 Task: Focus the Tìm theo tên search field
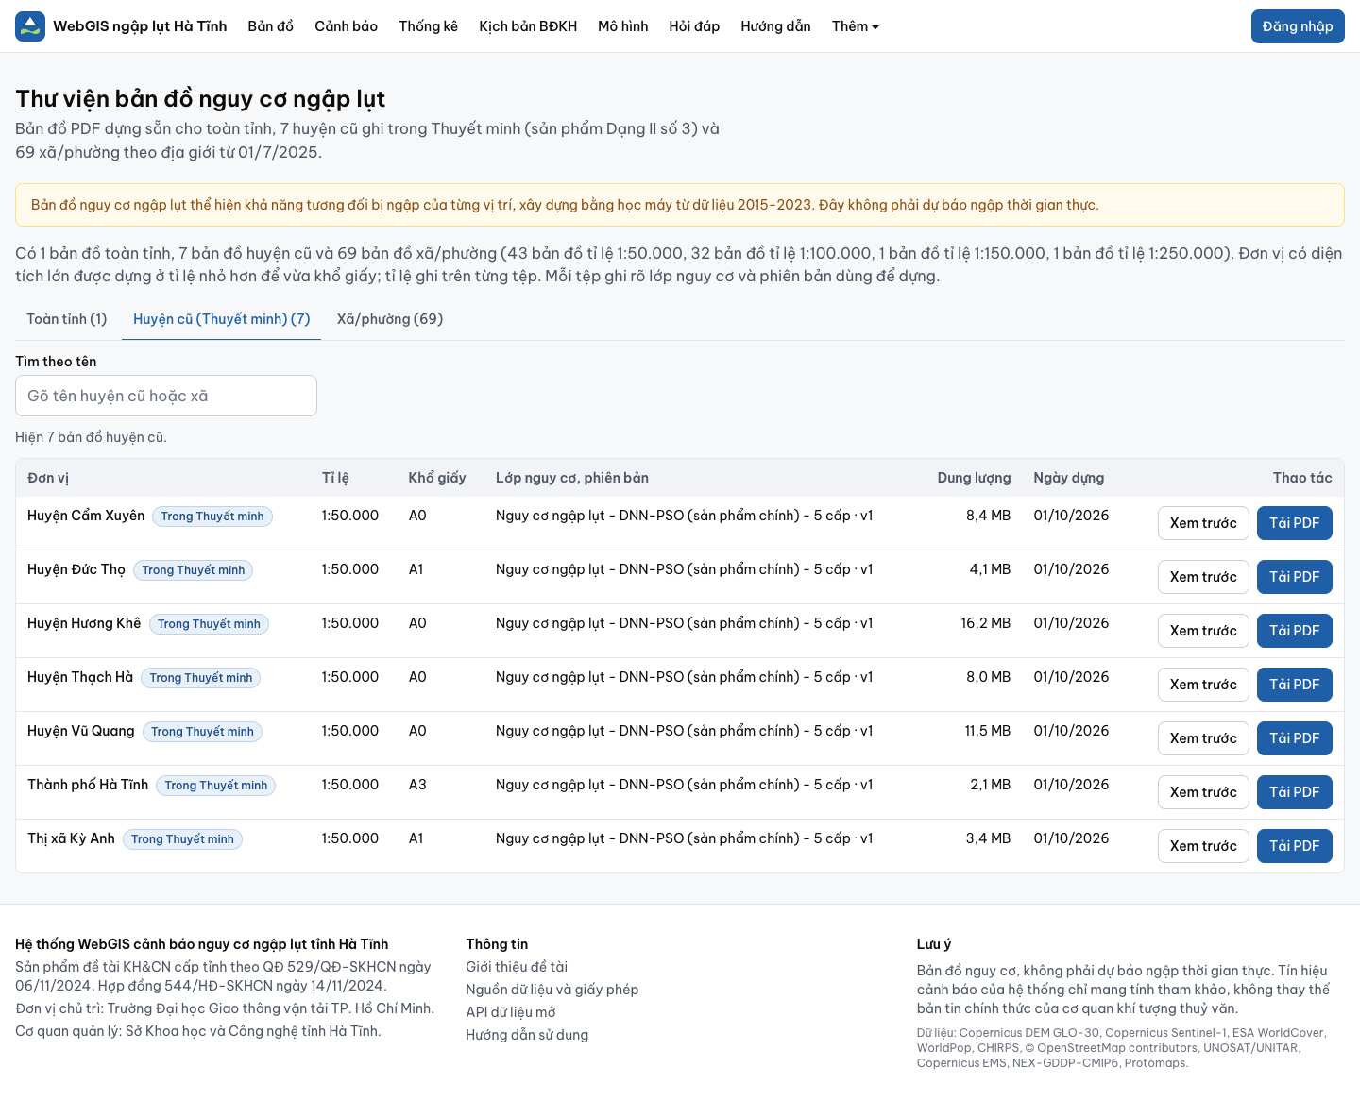(166, 396)
